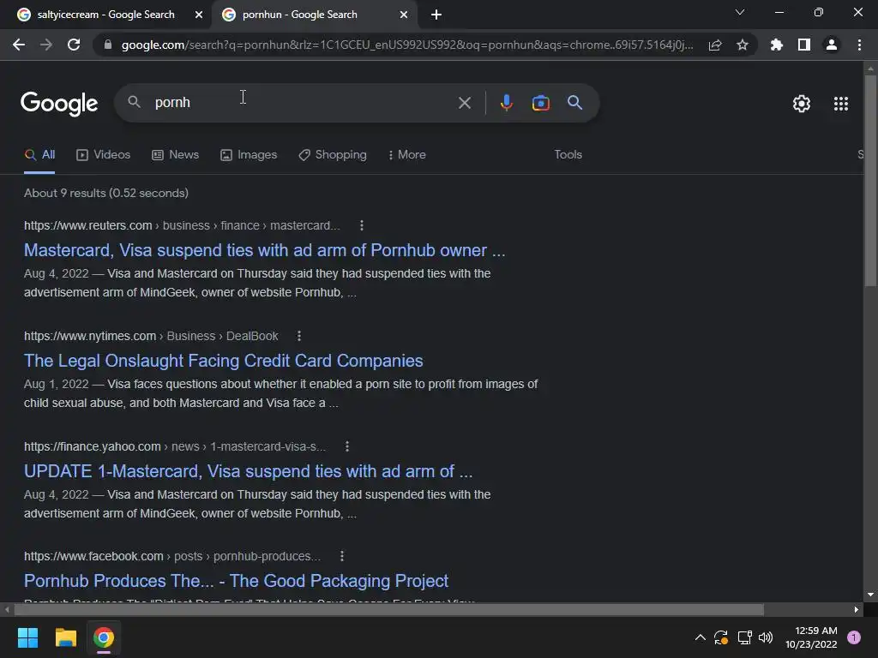Search by image with camera icon
Screen dimensions: 878x658
(x=540, y=103)
